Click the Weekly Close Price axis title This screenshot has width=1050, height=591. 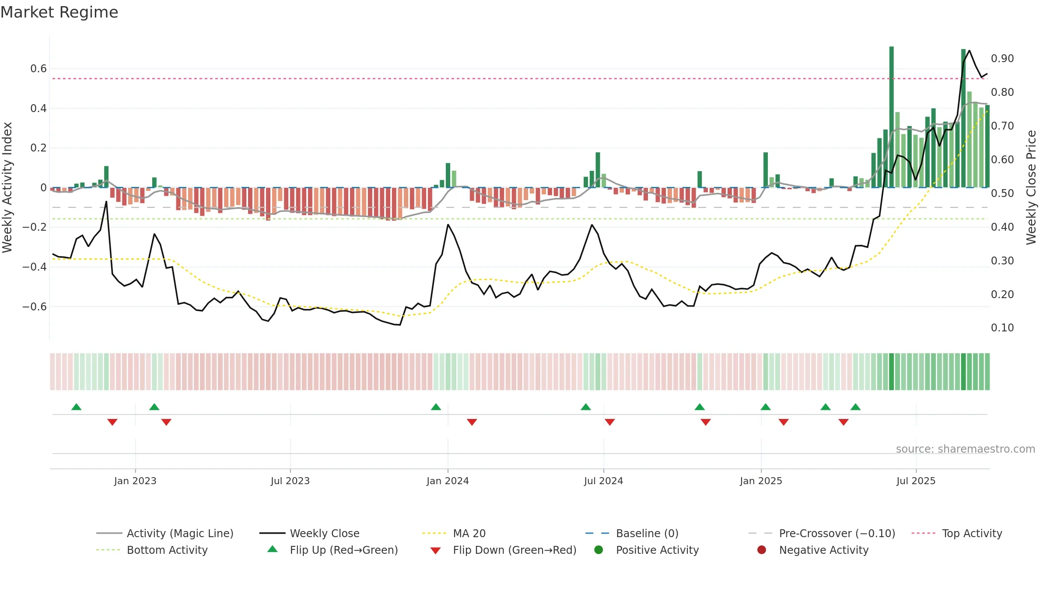[1031, 187]
